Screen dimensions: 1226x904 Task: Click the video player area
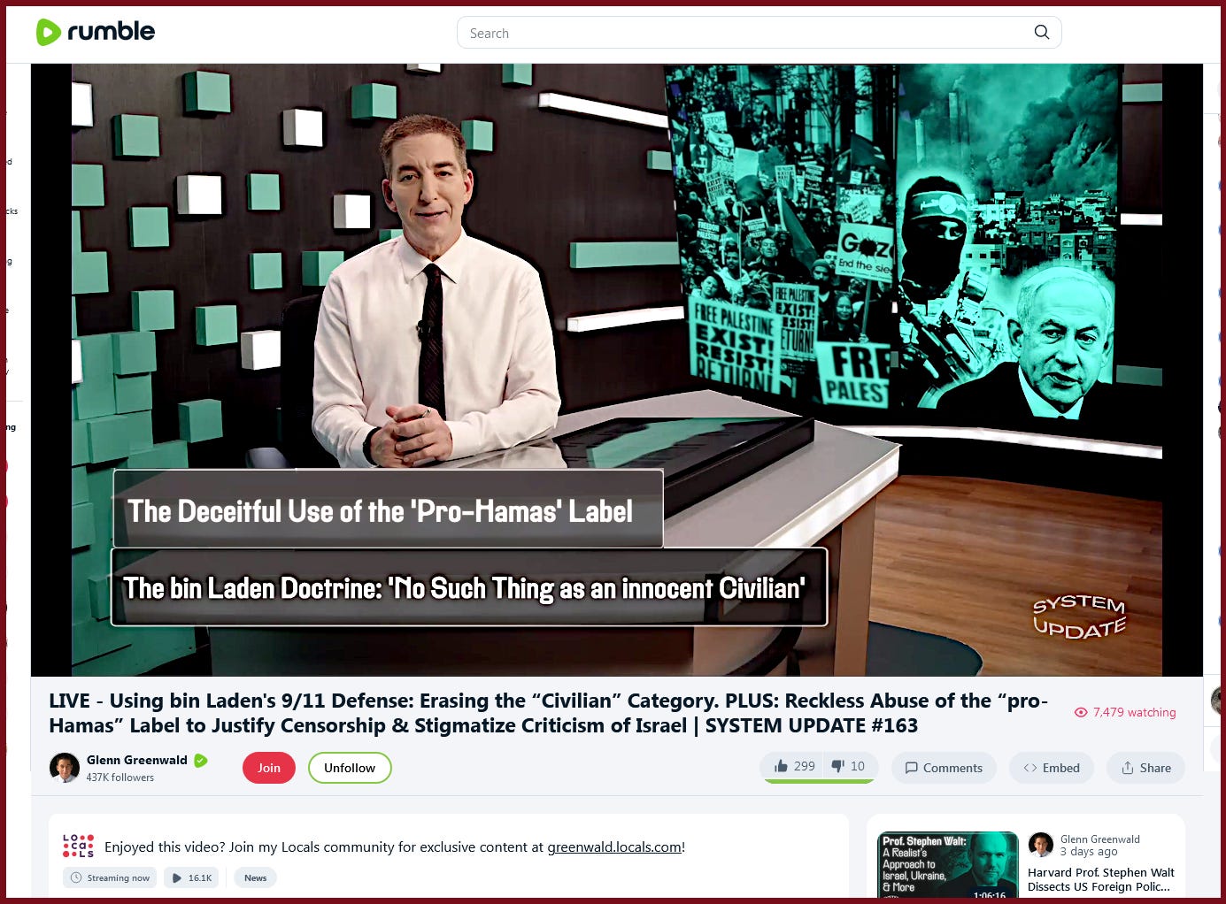[x=616, y=370]
